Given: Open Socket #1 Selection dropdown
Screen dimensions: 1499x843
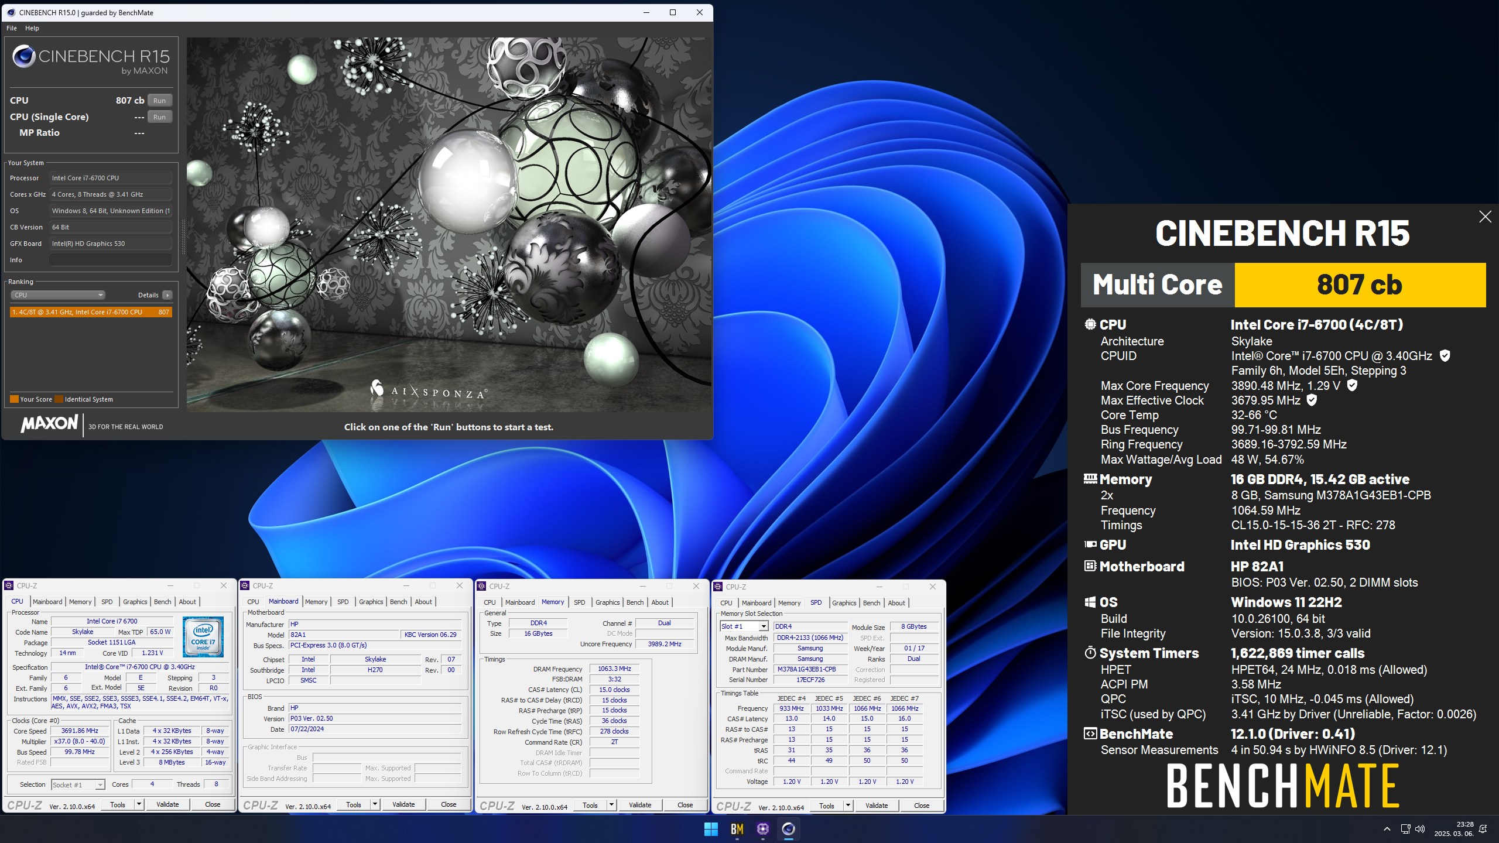Looking at the screenshot, I should coord(78,784).
